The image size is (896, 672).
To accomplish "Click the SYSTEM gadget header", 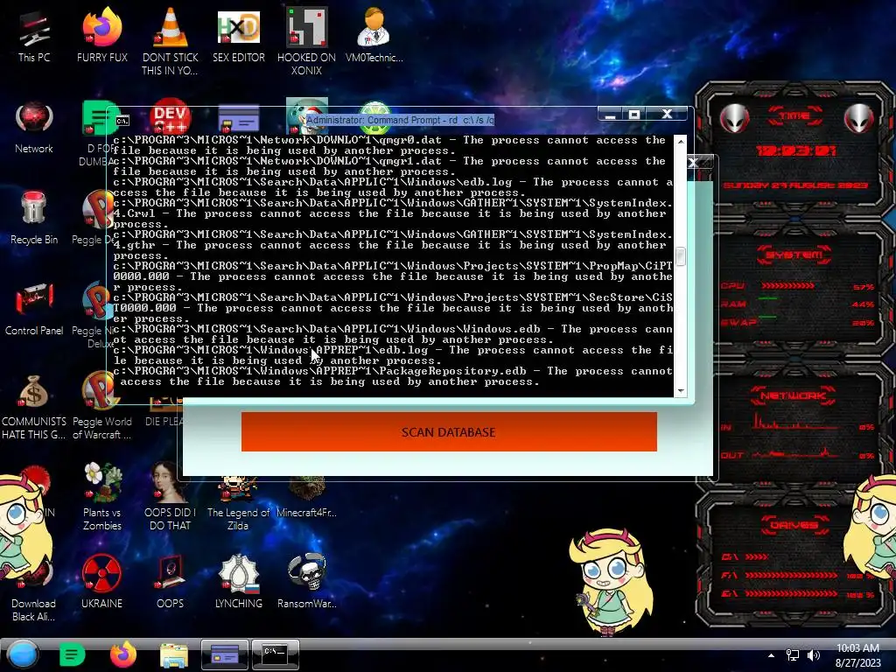I will click(x=794, y=255).
